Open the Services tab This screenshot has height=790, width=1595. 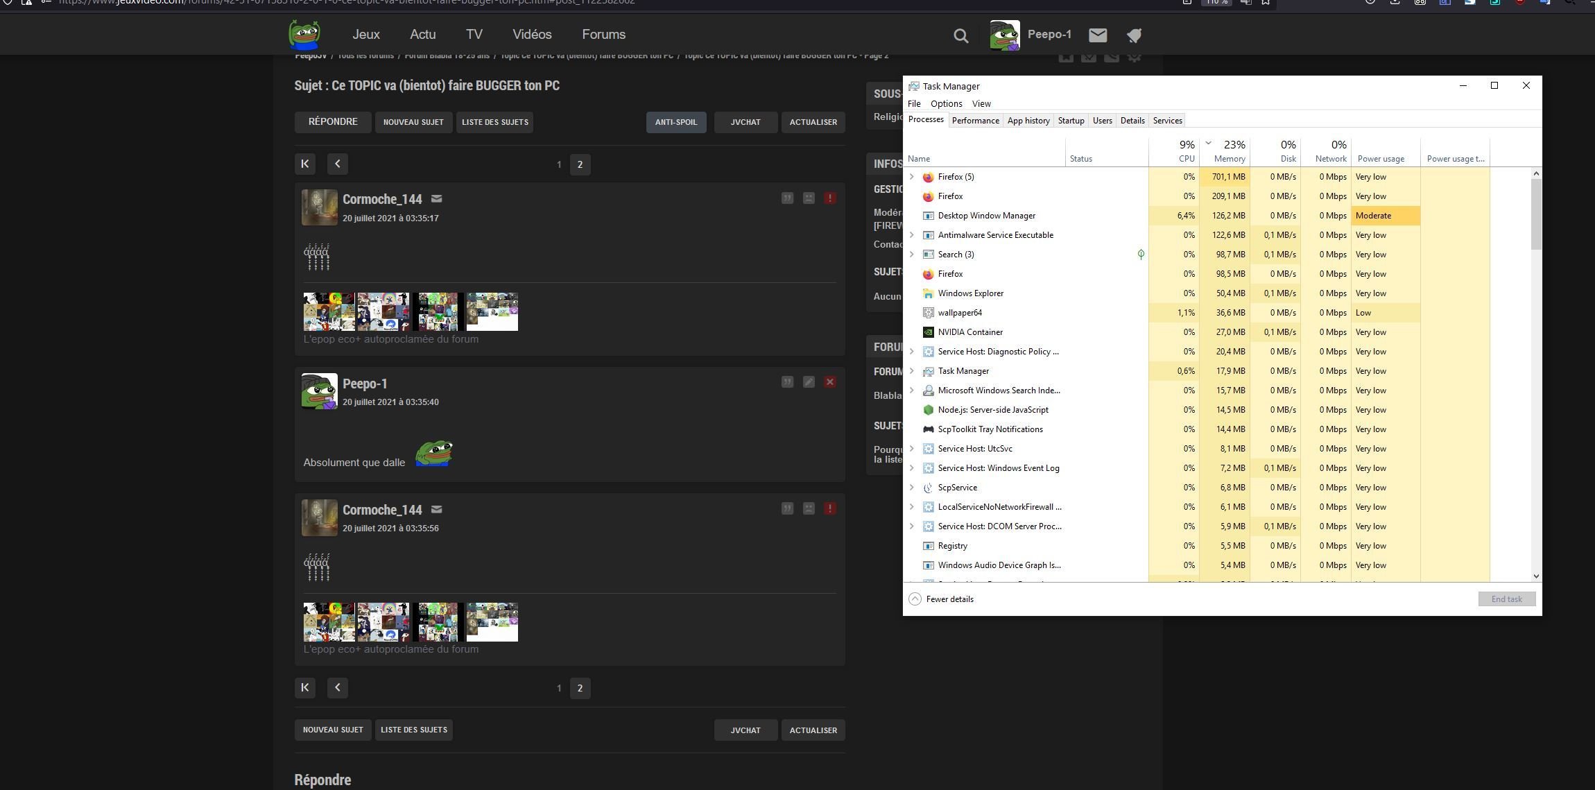(x=1167, y=121)
